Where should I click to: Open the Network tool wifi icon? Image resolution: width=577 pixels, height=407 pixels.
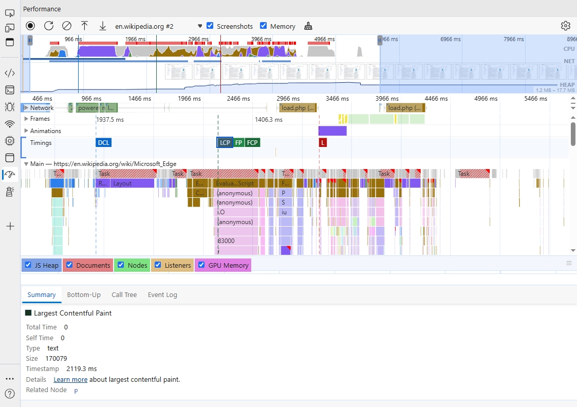pos(10,124)
